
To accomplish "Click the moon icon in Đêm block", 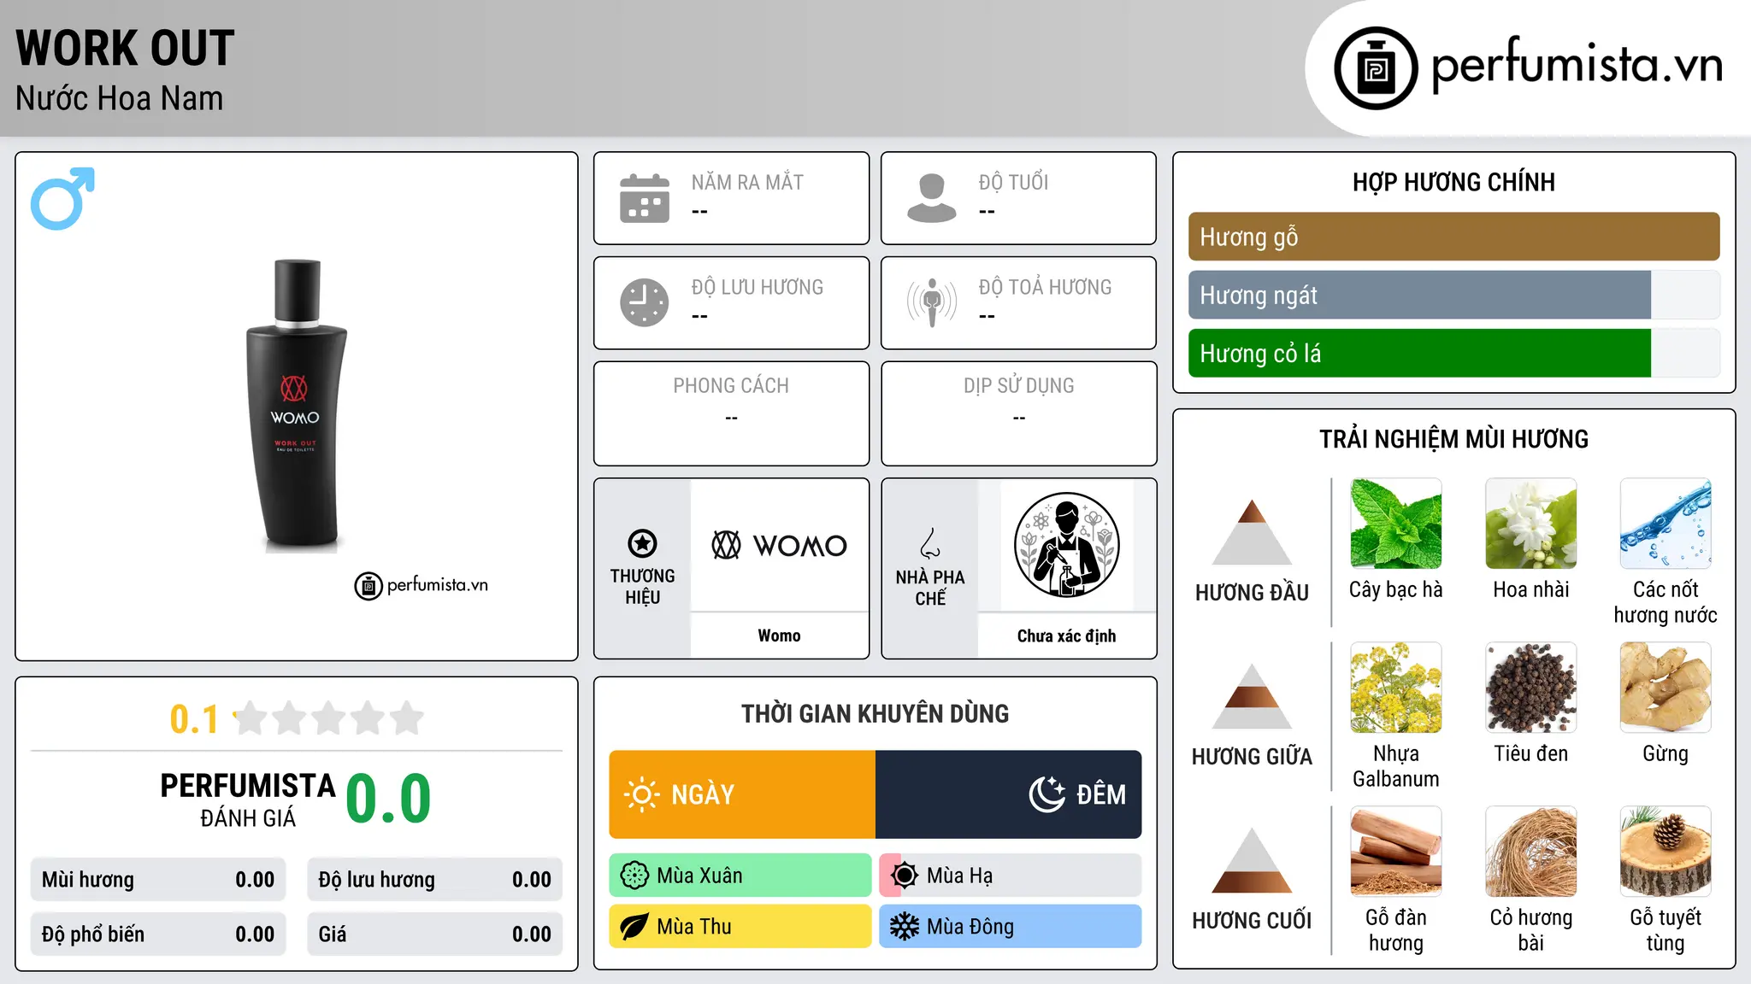I will (1047, 794).
